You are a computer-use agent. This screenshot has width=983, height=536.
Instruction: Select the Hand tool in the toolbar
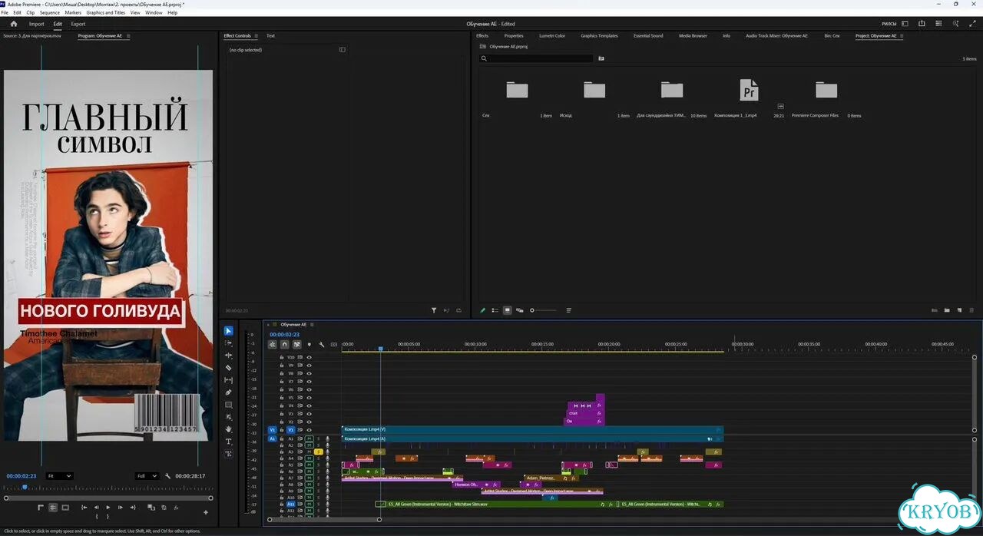[x=228, y=429]
